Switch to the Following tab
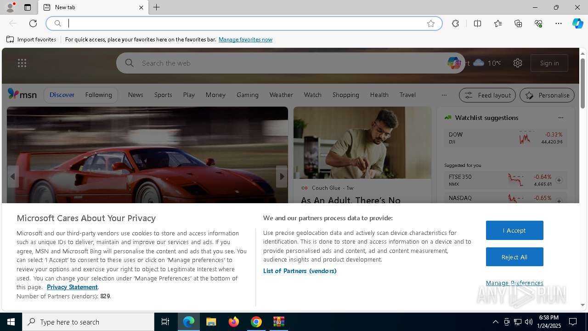Screen dimensions: 588x331 (x=98, y=95)
